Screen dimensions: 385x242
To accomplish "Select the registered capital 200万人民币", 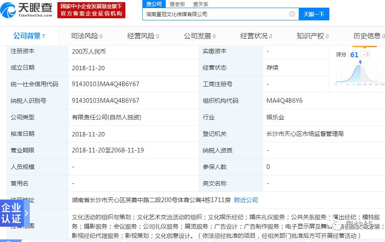I will pyautogui.click(x=89, y=51).
